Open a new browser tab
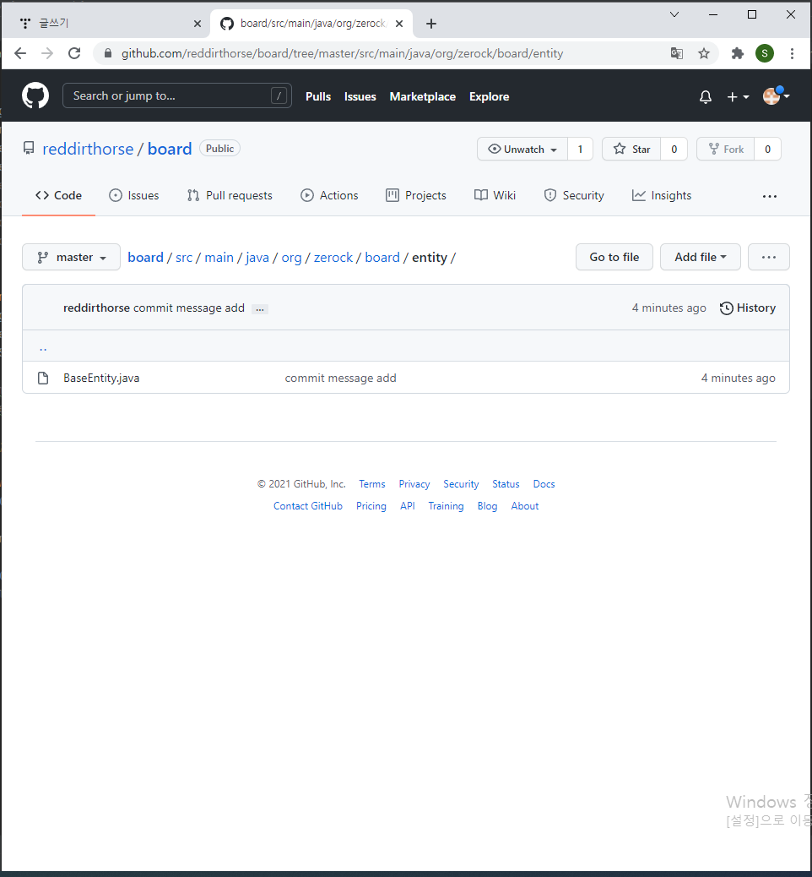The height and width of the screenshot is (877, 812). (430, 24)
